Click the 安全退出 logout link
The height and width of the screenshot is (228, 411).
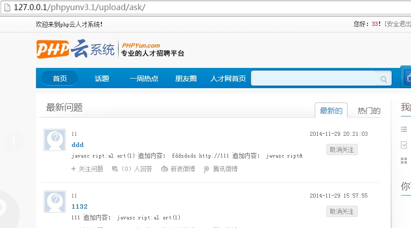(x=398, y=24)
